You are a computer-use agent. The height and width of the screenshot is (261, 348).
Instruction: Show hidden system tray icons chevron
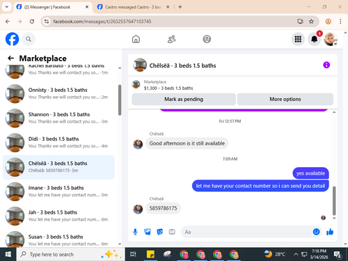pyautogui.click(x=296, y=255)
